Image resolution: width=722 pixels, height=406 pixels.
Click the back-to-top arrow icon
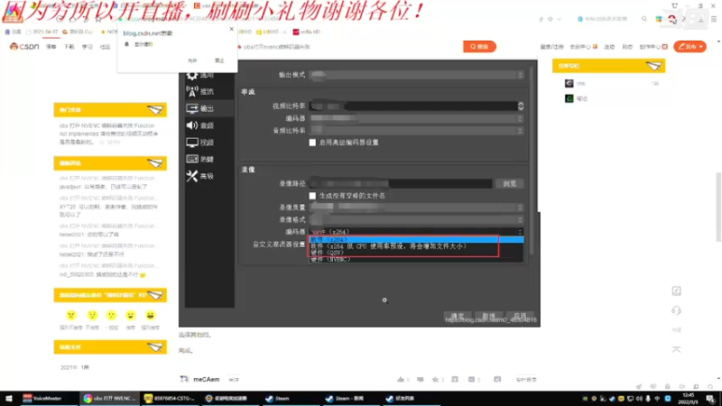[676, 350]
